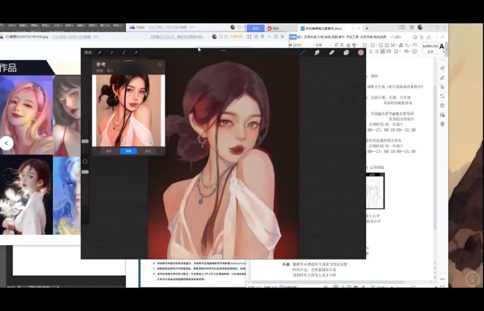Click the share icon in WPS ribbon header
Screen dimensions: 484x311
pos(428,37)
